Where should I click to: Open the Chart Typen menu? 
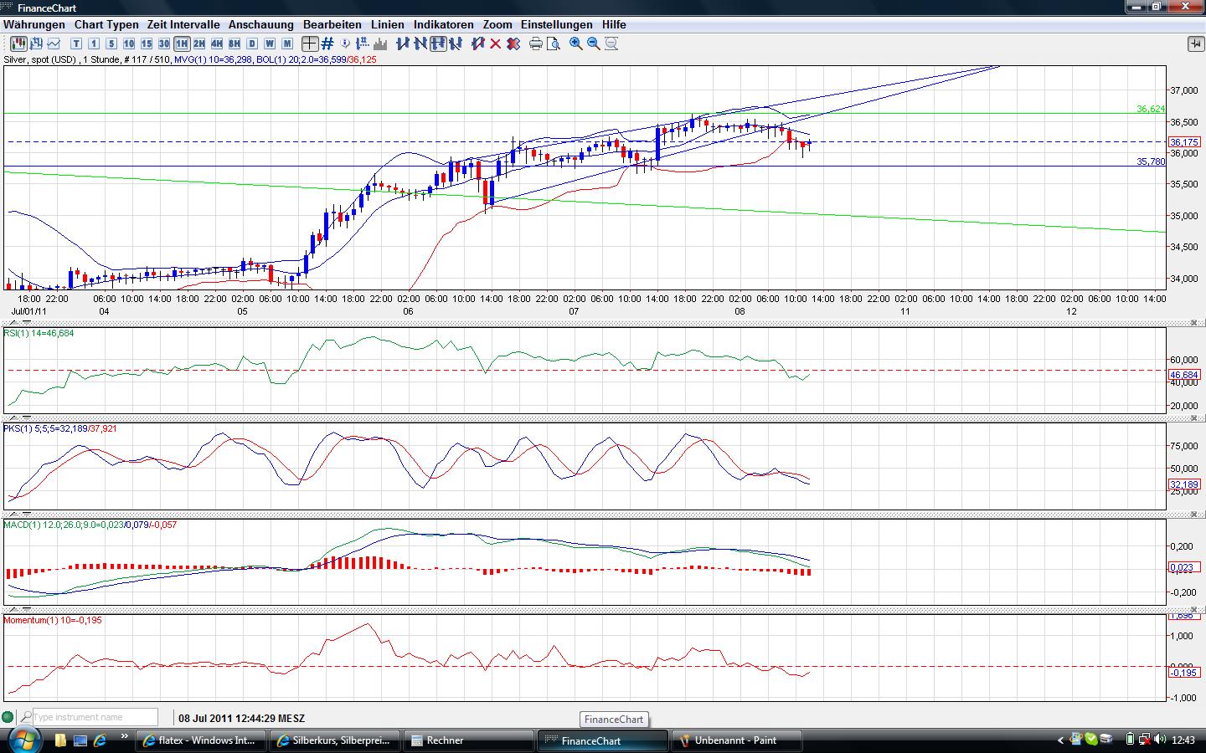pos(106,24)
